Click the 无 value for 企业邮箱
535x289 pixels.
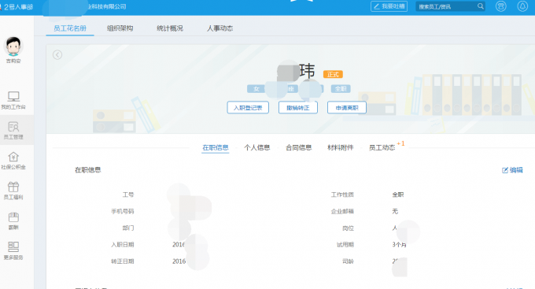(x=395, y=212)
